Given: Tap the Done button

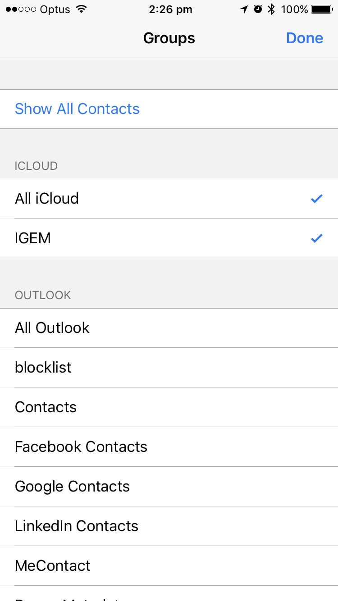Looking at the screenshot, I should point(304,38).
